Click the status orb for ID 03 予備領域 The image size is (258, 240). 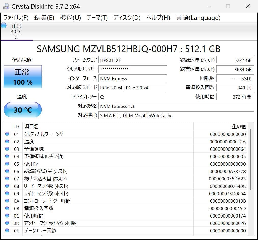tap(7, 149)
